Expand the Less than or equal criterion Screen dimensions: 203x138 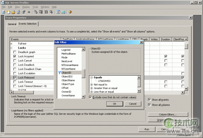pyautogui.click(x=91, y=92)
